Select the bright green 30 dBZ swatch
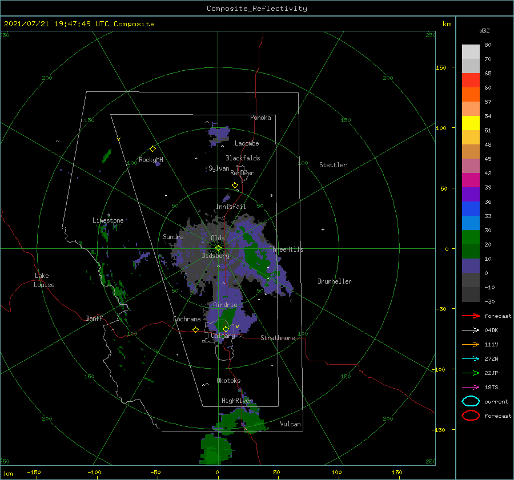This screenshot has height=480, width=514. tap(471, 237)
